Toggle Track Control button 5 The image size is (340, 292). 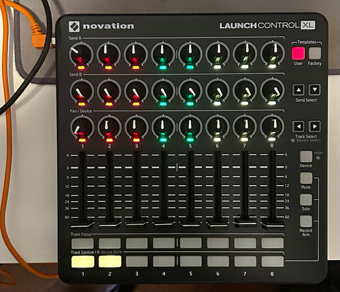[x=191, y=261]
